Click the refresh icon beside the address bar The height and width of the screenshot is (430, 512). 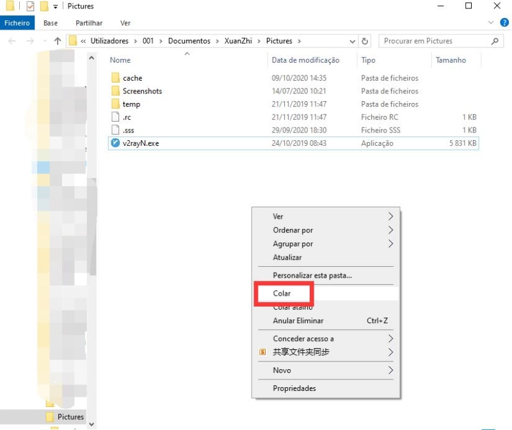pyautogui.click(x=364, y=40)
